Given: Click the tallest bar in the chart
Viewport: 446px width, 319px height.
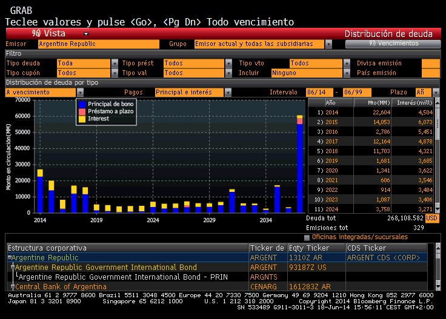Looking at the screenshot, I should (299, 164).
